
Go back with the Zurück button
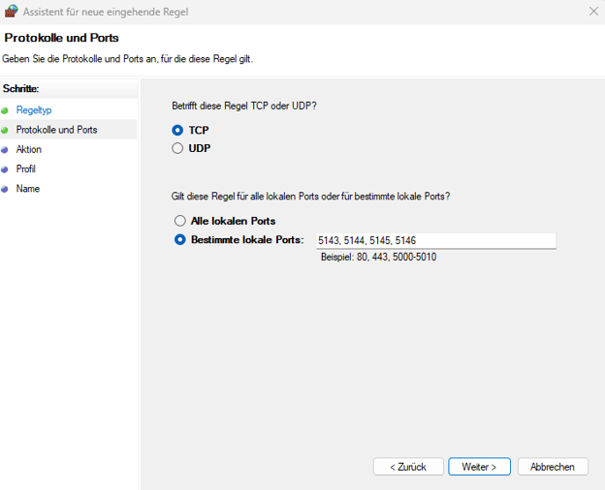[408, 467]
